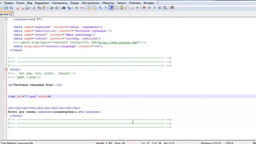Open the Вкладки menu
The image size is (256, 144).
click(x=149, y=3)
